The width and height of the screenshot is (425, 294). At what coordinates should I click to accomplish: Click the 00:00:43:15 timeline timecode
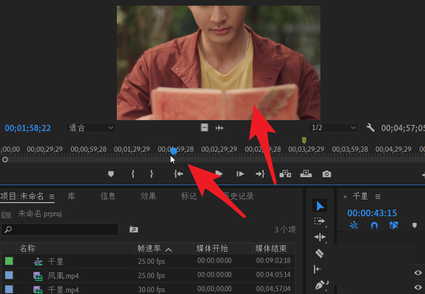(x=372, y=213)
